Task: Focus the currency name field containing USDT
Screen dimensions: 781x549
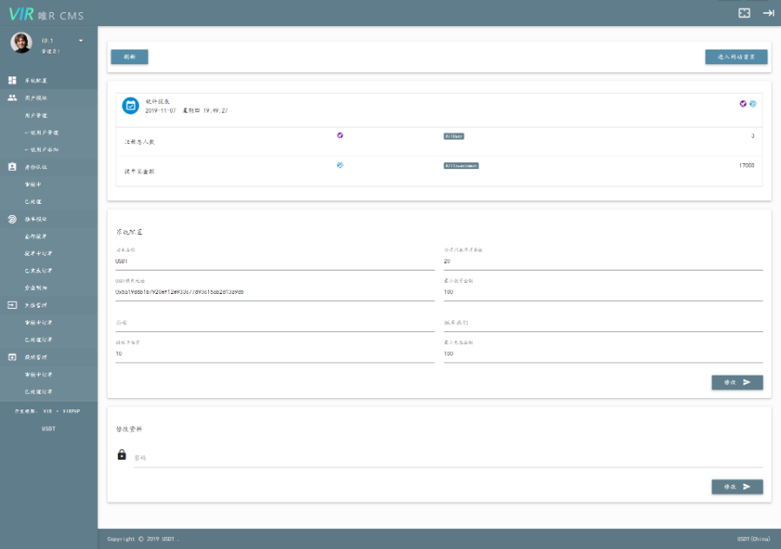Action: (275, 261)
